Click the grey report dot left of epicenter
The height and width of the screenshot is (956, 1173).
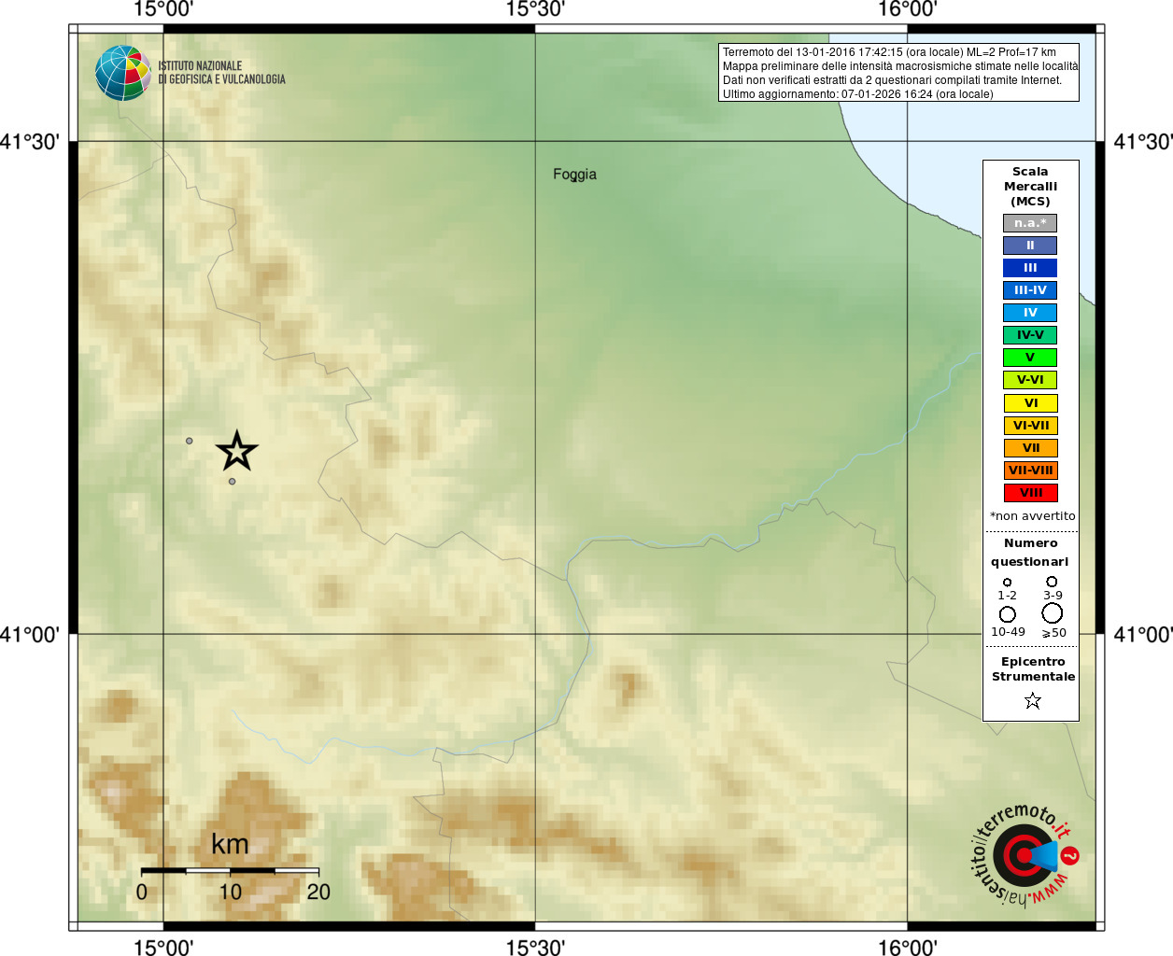(190, 441)
